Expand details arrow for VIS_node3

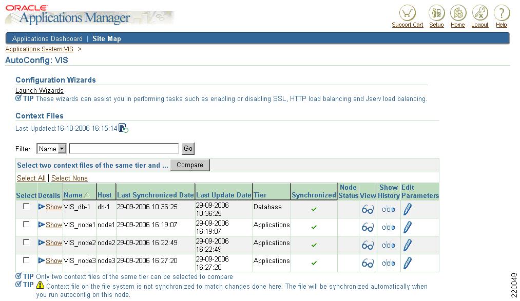pos(42,260)
